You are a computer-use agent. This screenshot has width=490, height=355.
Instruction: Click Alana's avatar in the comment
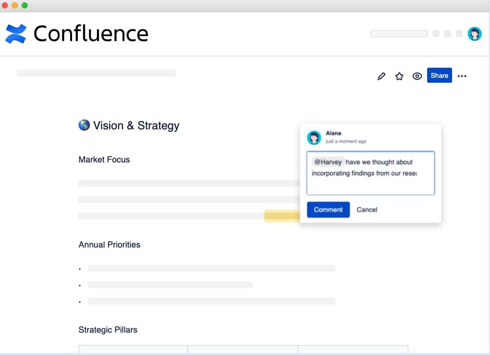[314, 138]
